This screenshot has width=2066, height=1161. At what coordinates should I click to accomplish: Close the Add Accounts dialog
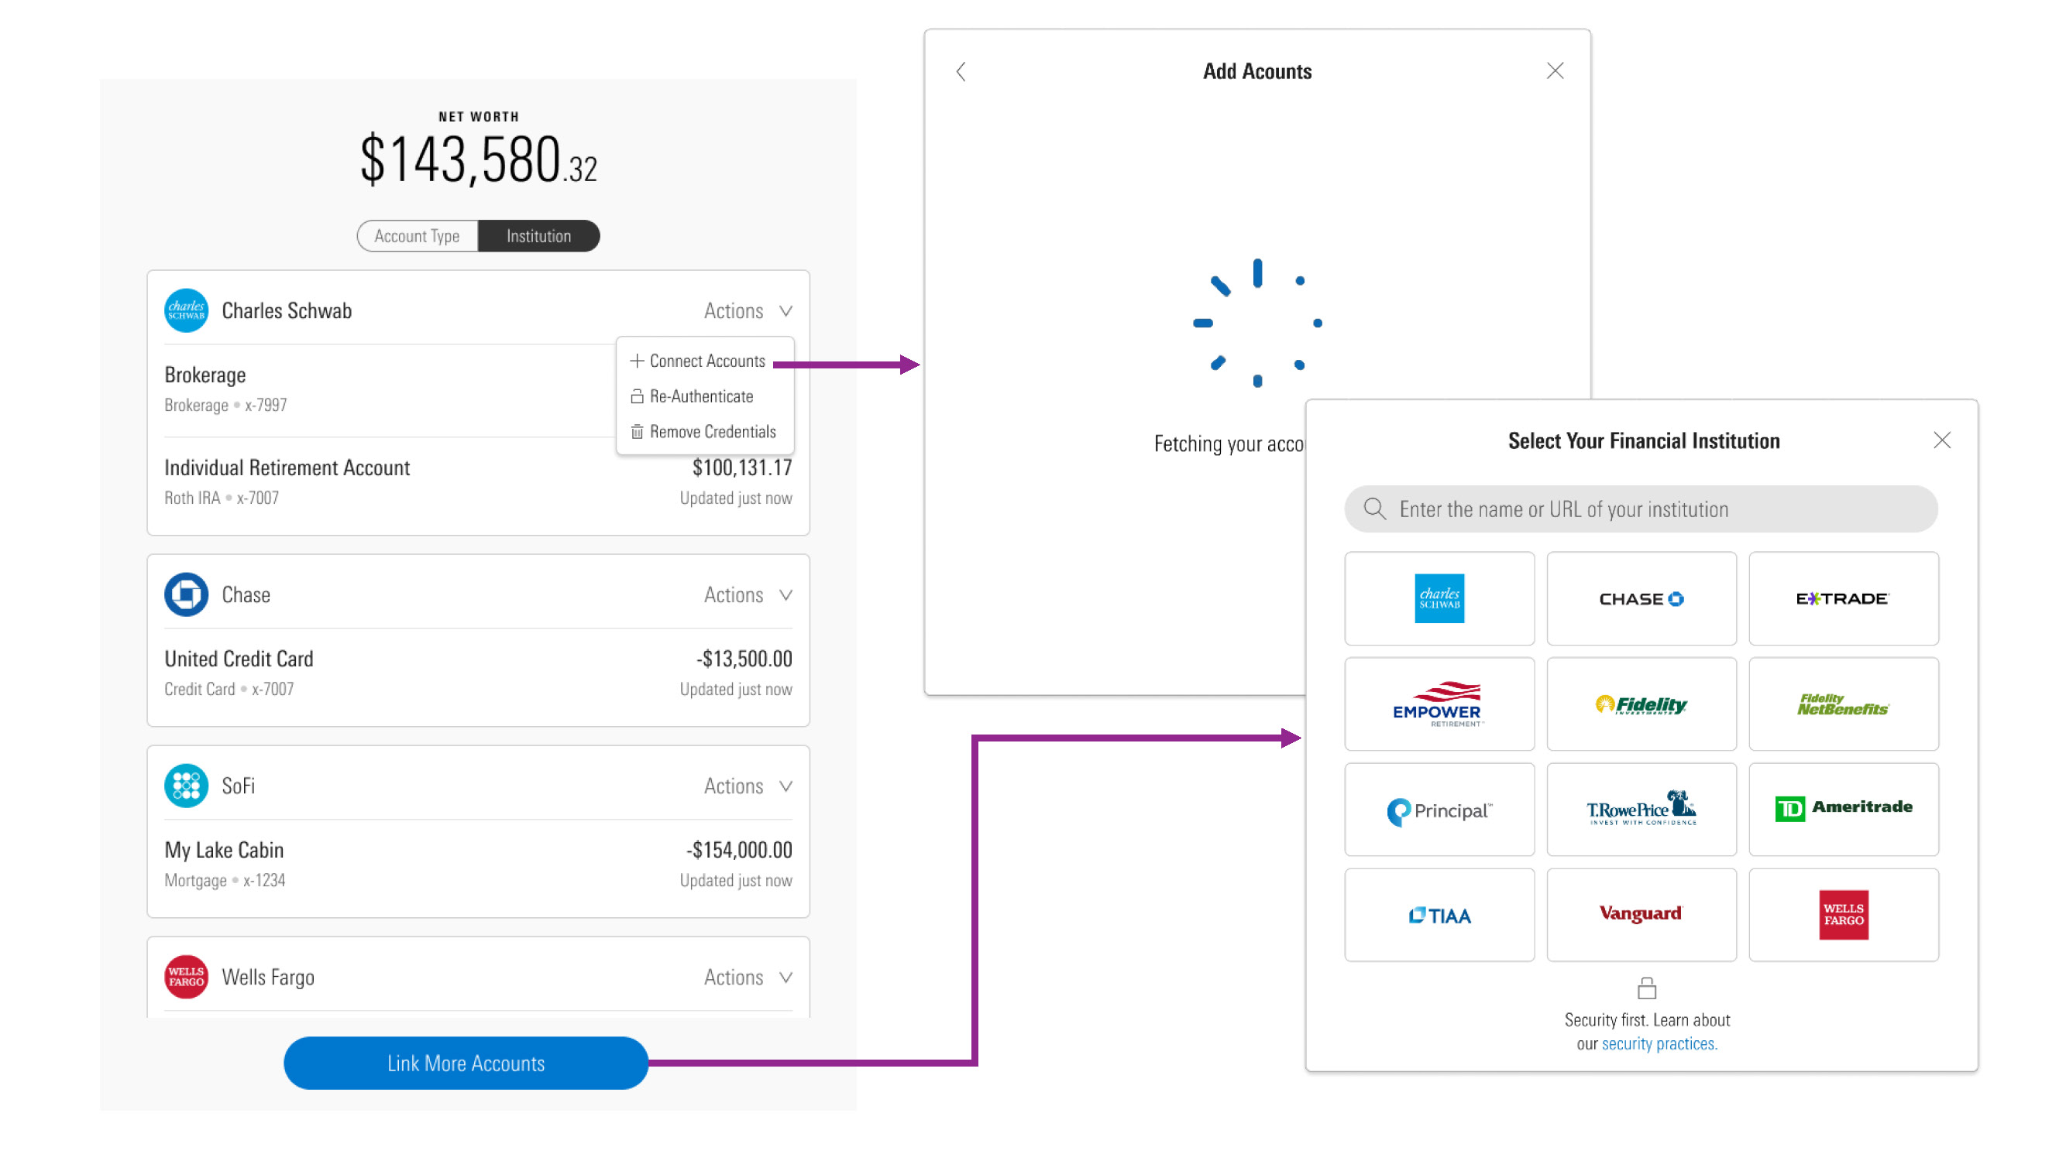(1555, 71)
